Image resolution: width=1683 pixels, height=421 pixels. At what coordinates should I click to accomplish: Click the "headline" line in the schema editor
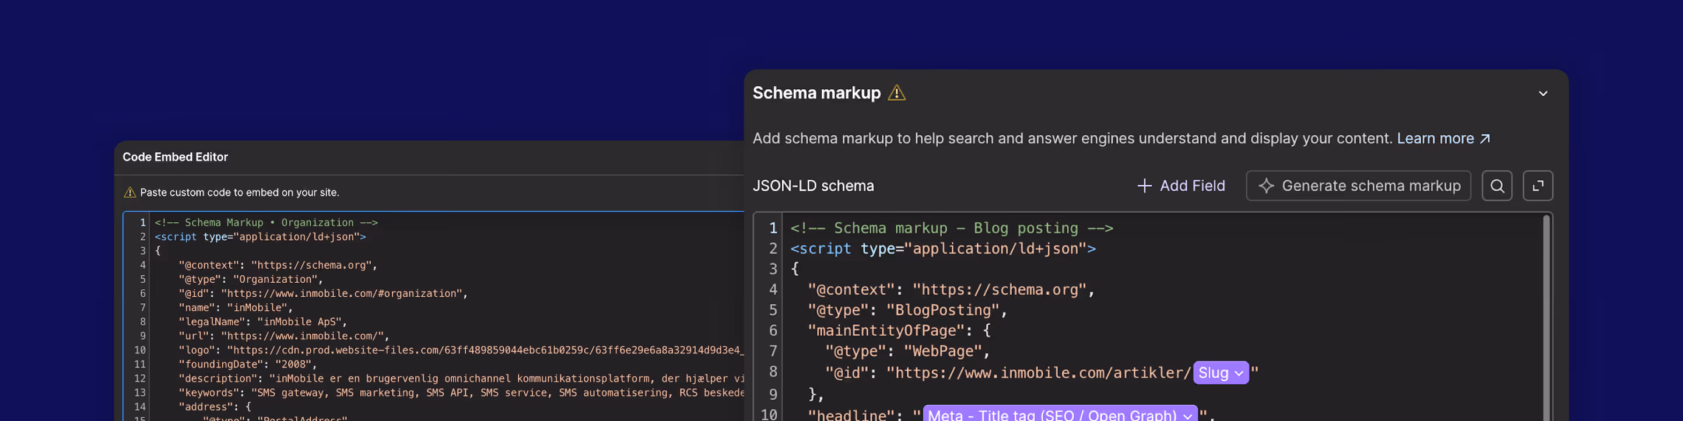(x=1011, y=415)
